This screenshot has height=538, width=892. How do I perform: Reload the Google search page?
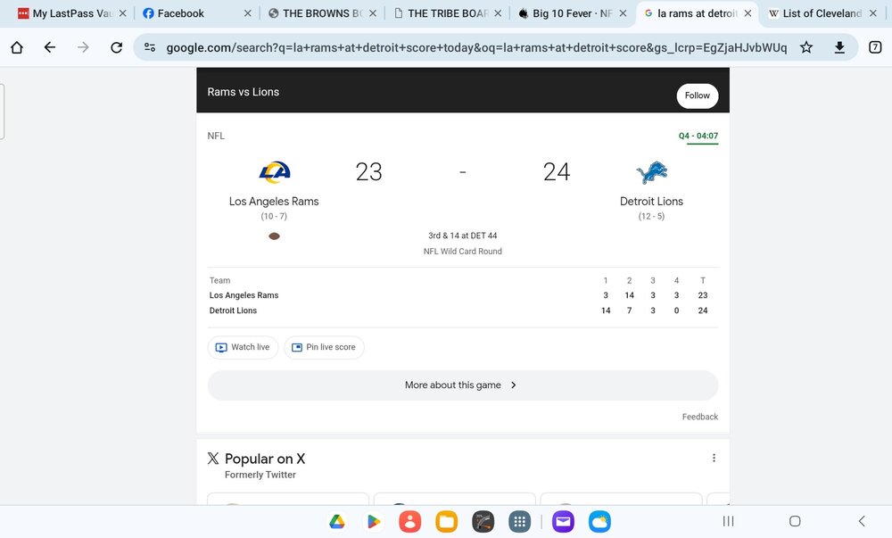tap(117, 47)
